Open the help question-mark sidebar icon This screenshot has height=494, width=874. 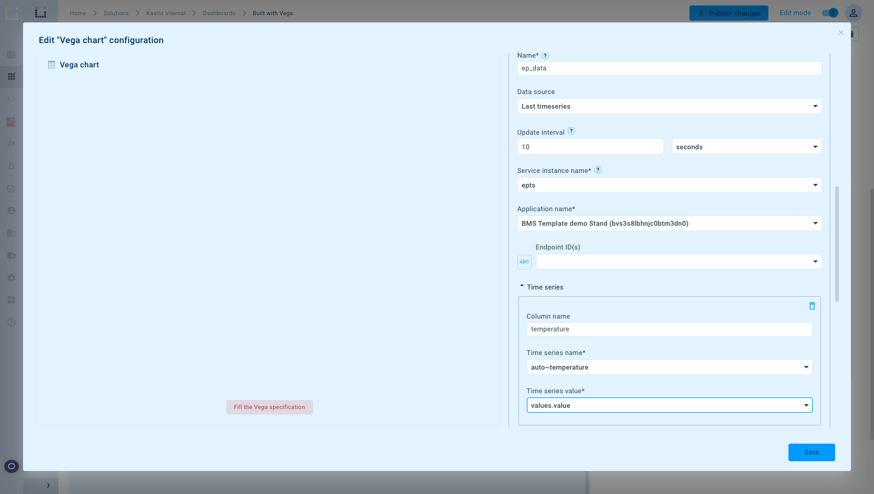(12, 322)
